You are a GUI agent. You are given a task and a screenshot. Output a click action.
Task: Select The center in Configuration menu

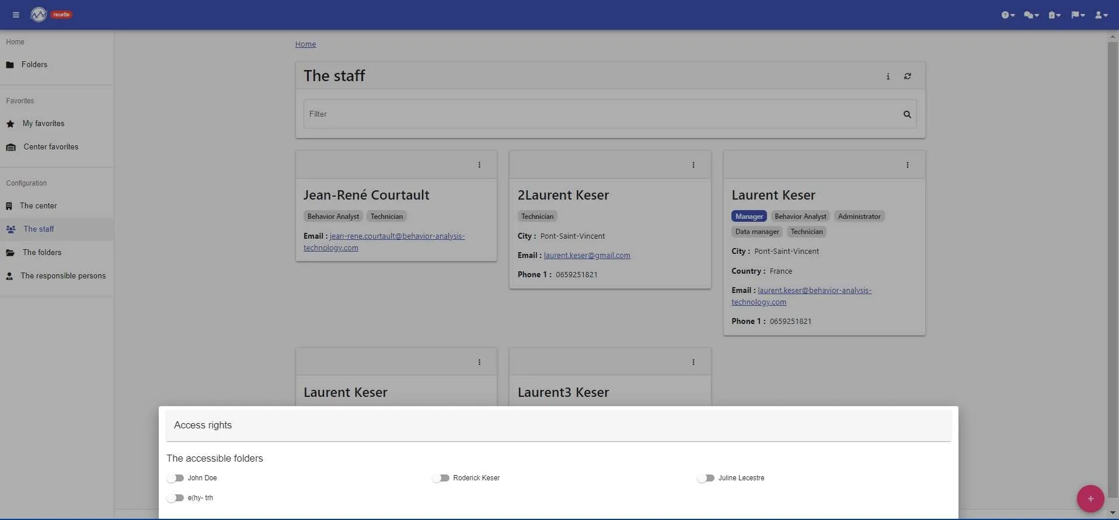(57, 206)
